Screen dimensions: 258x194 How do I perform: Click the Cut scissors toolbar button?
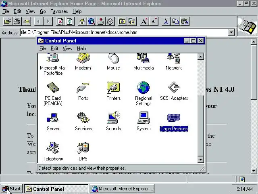pyautogui.click(x=166, y=21)
